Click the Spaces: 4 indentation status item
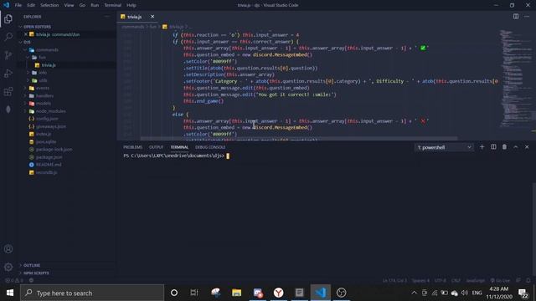536x301 pixels. [420, 280]
